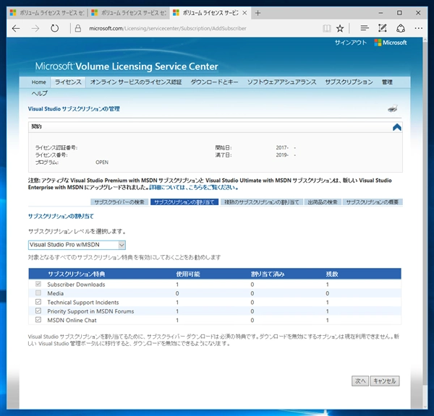The height and width of the screenshot is (416, 434).
Task: Reload the page with the refresh icon
Action: tap(54, 28)
